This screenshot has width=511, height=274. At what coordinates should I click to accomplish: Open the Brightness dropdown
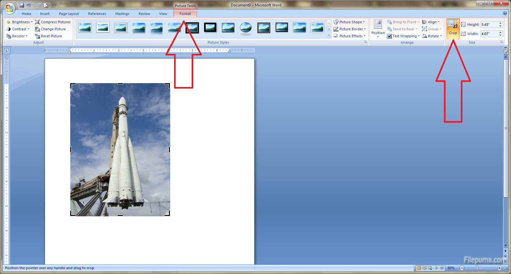[x=19, y=22]
